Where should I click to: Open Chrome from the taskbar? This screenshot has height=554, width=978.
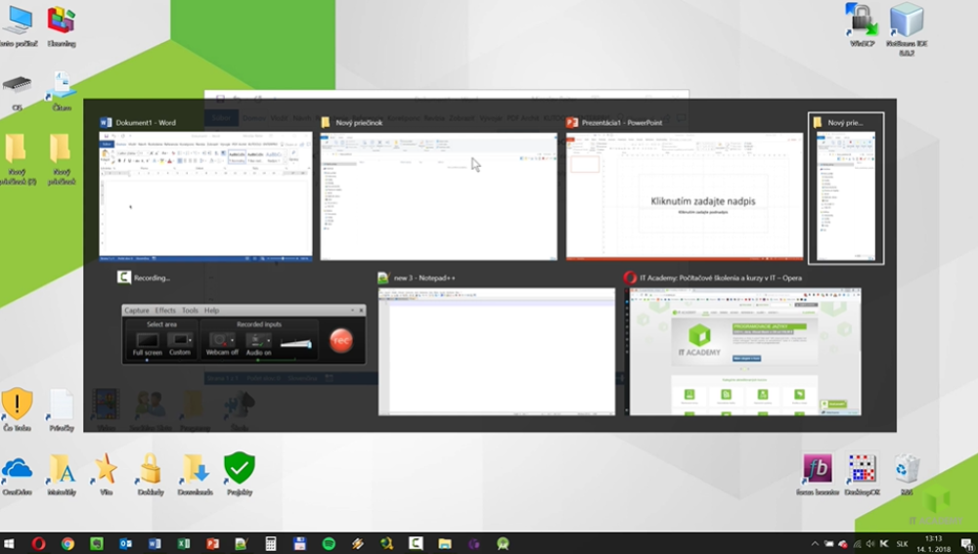pyautogui.click(x=67, y=543)
